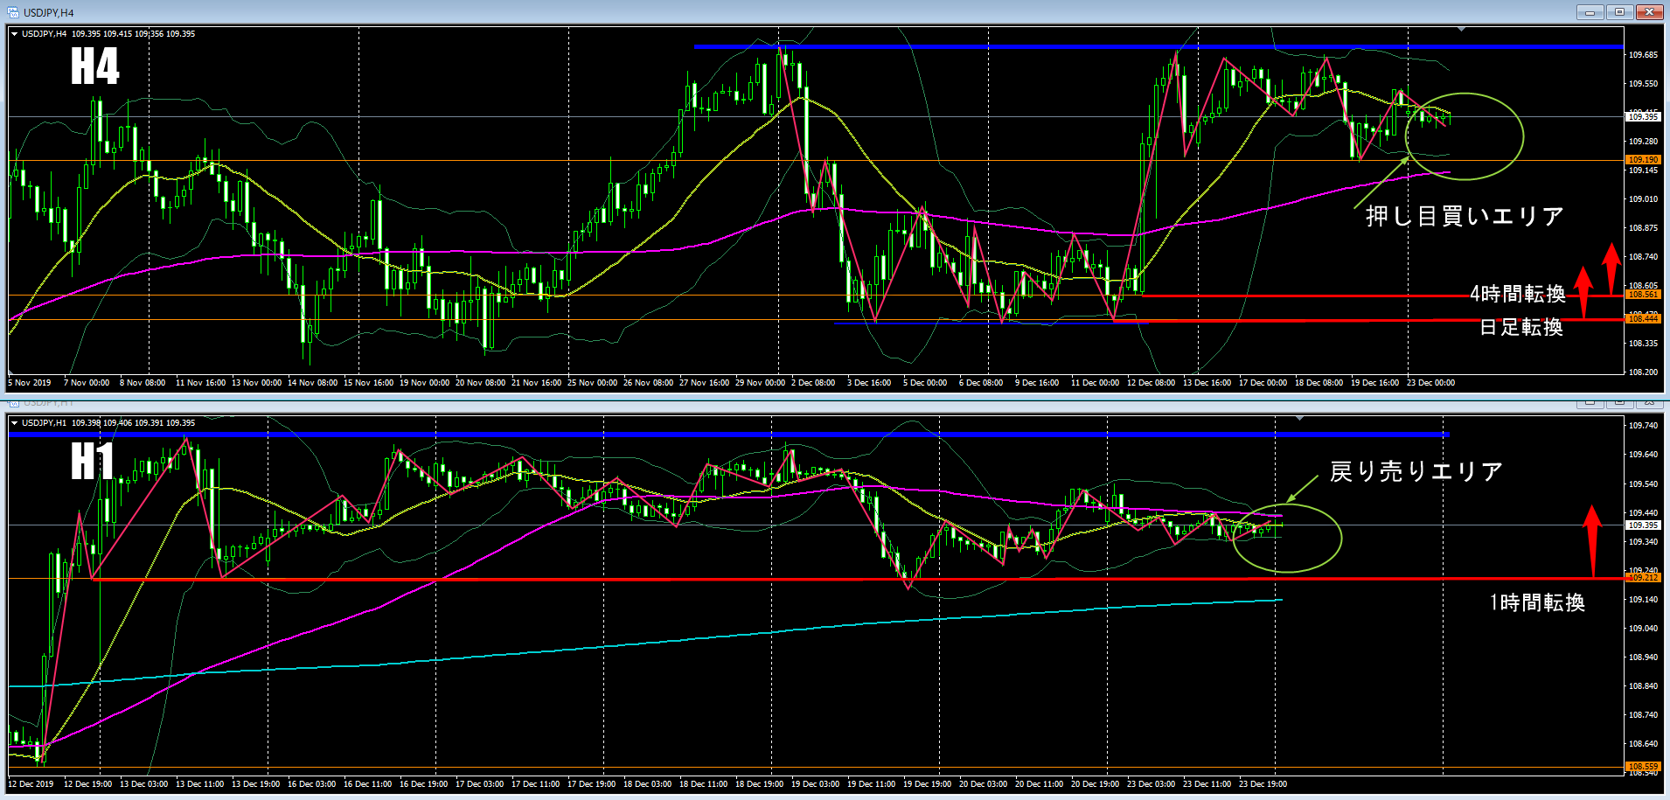Click the large H4 label on upper chart
1670x800 pixels.
tap(94, 66)
